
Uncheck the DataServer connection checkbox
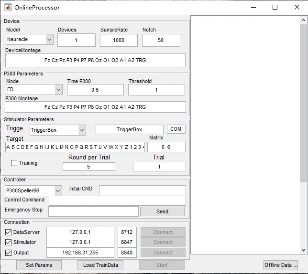(8, 232)
